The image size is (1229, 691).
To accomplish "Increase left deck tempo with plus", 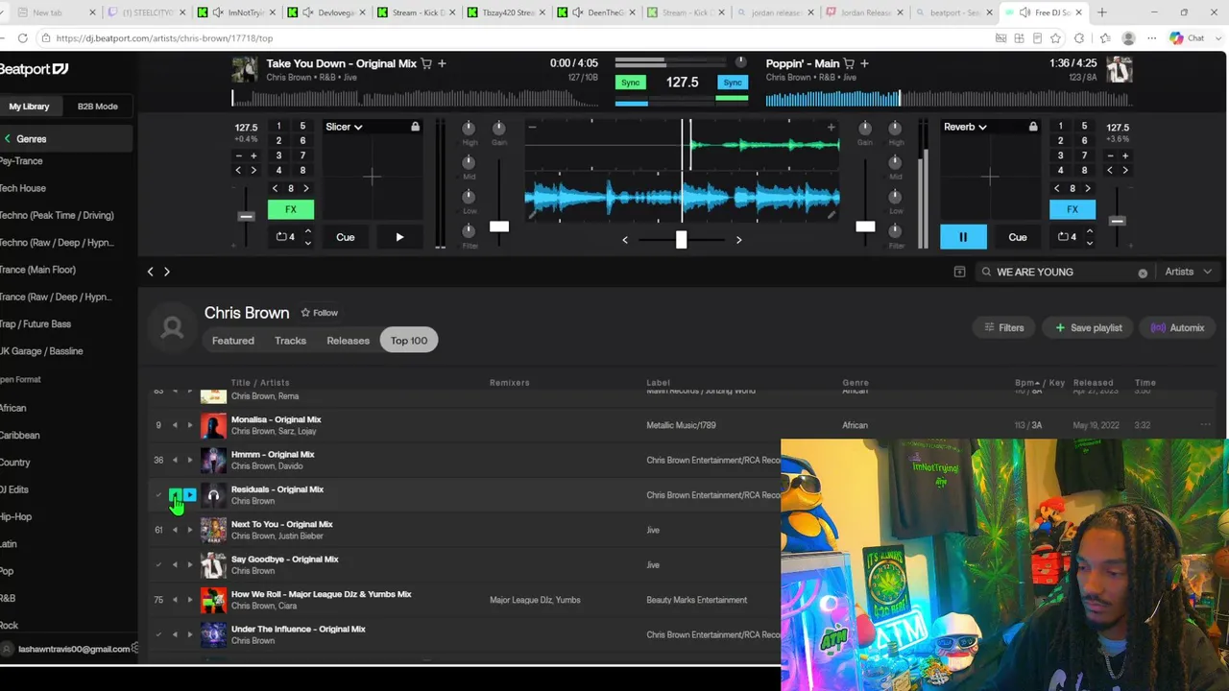I will pyautogui.click(x=253, y=155).
